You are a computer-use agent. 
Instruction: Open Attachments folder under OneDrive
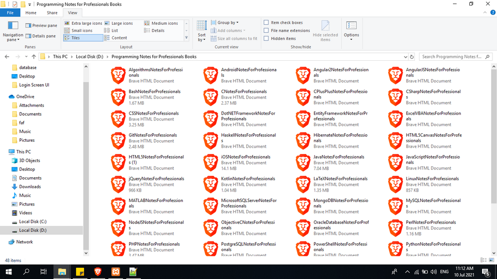31,105
